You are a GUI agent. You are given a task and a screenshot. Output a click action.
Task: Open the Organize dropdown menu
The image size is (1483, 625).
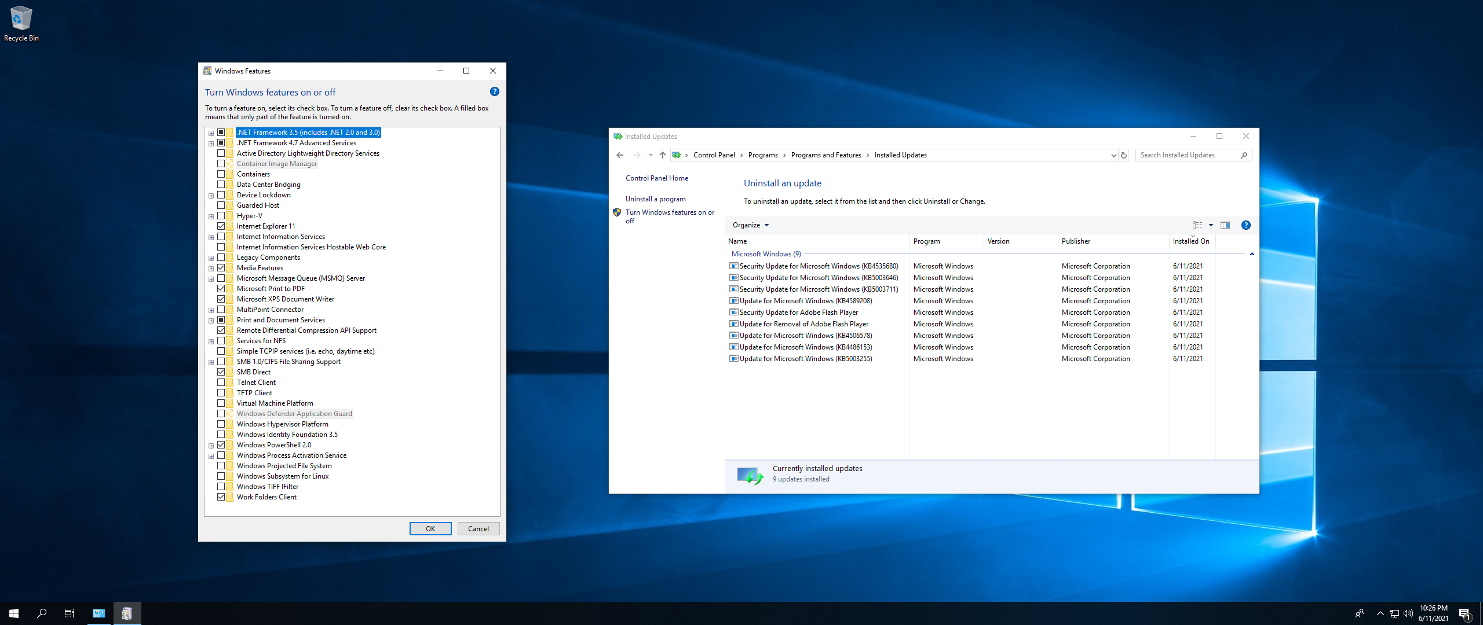tap(750, 225)
